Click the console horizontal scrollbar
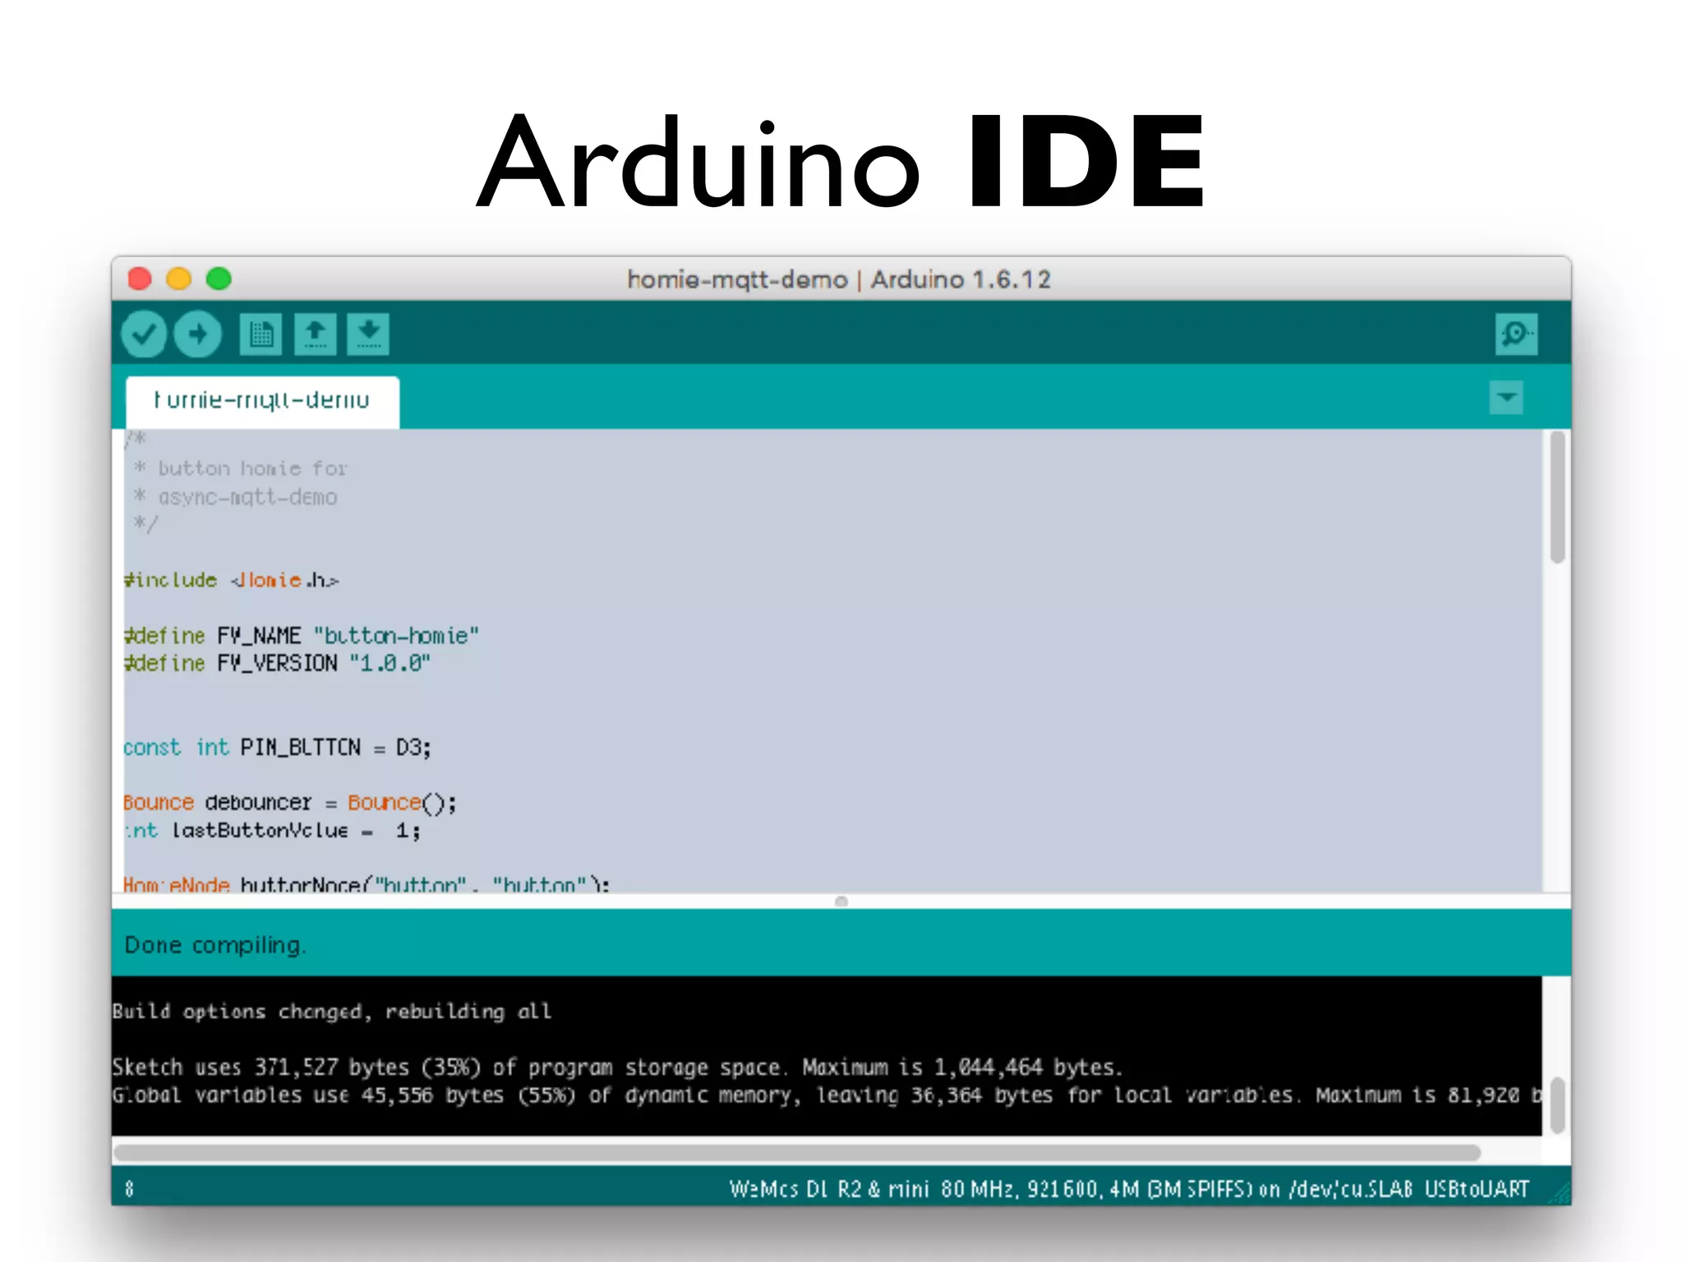This screenshot has width=1683, height=1262. click(797, 1153)
